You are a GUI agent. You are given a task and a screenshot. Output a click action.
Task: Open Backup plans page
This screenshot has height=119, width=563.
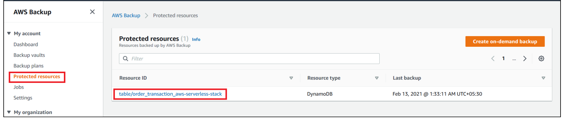point(28,66)
